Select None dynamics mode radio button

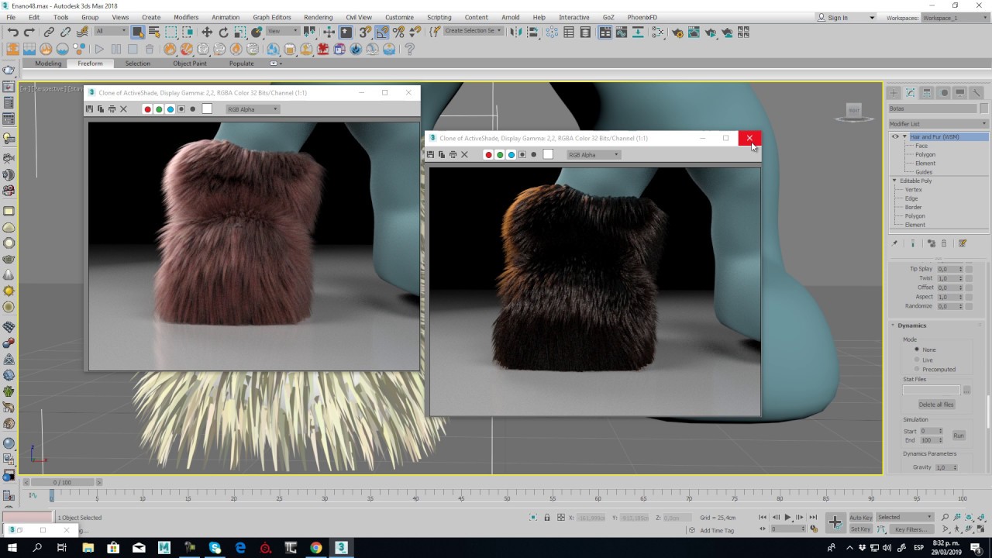pos(917,350)
